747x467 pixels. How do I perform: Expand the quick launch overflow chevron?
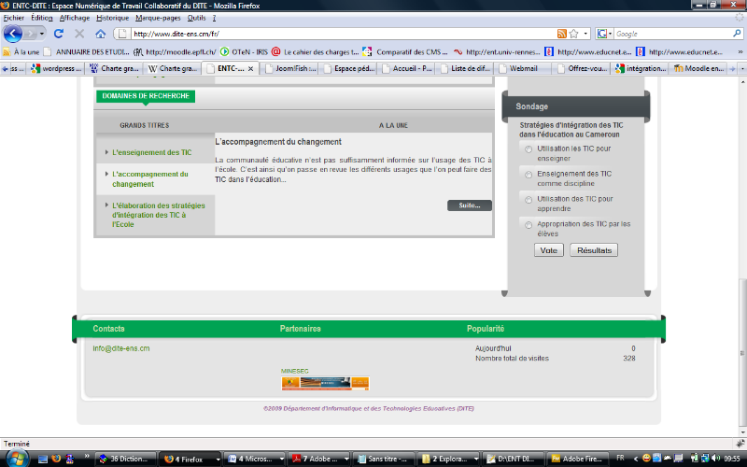(86, 456)
